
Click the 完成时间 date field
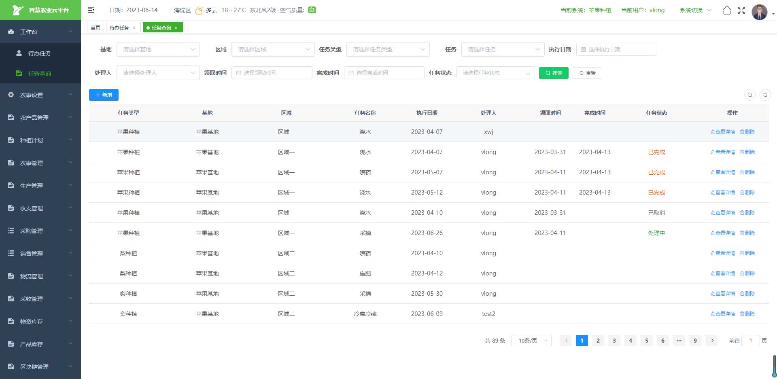384,73
